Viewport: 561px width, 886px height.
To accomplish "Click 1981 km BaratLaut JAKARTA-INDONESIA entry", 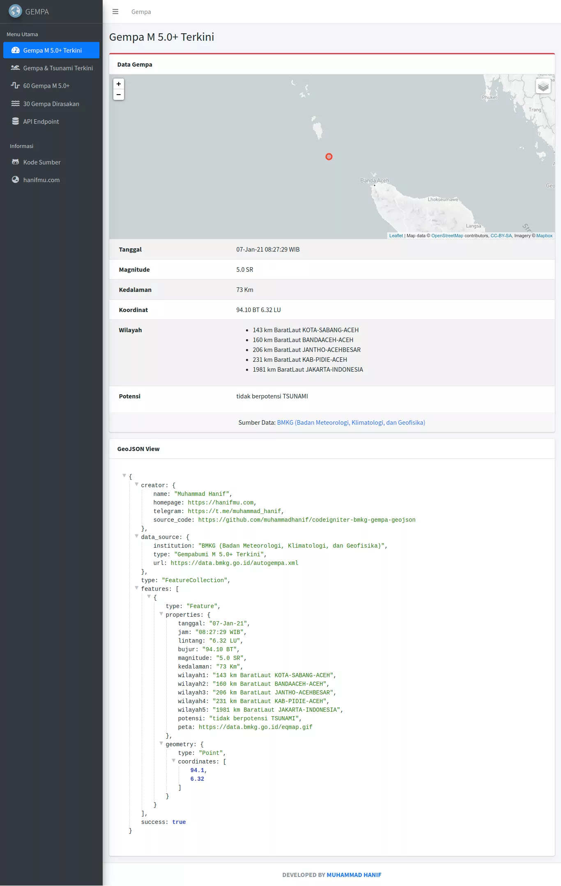I will (308, 369).
